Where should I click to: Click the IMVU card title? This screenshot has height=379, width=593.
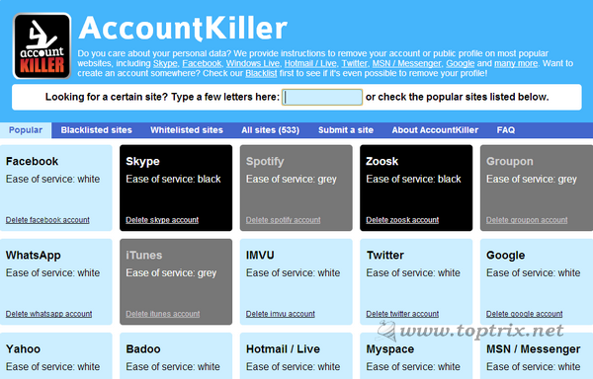(260, 256)
